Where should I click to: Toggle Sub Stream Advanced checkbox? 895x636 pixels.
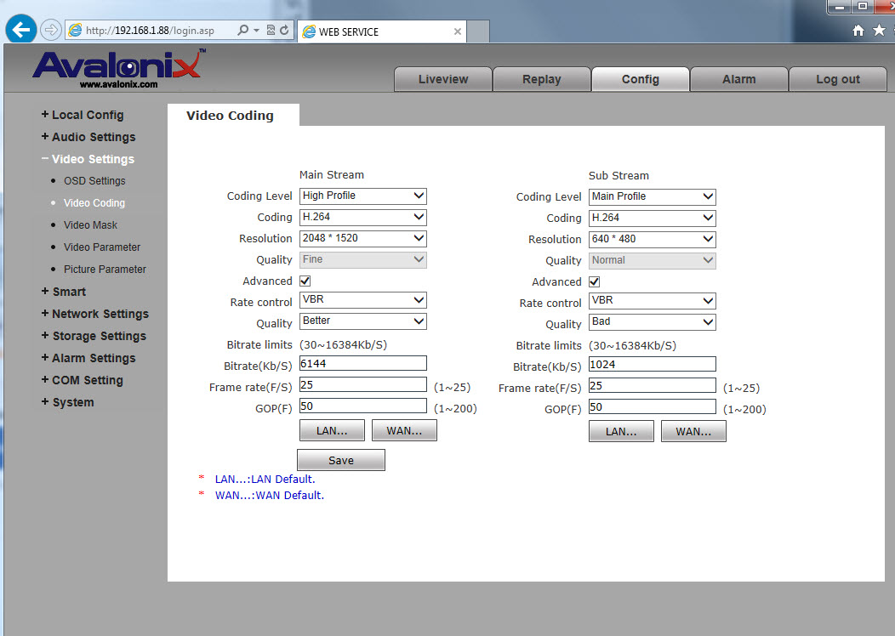tap(595, 281)
